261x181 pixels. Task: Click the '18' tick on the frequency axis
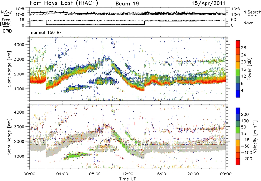click(x=22, y=20)
